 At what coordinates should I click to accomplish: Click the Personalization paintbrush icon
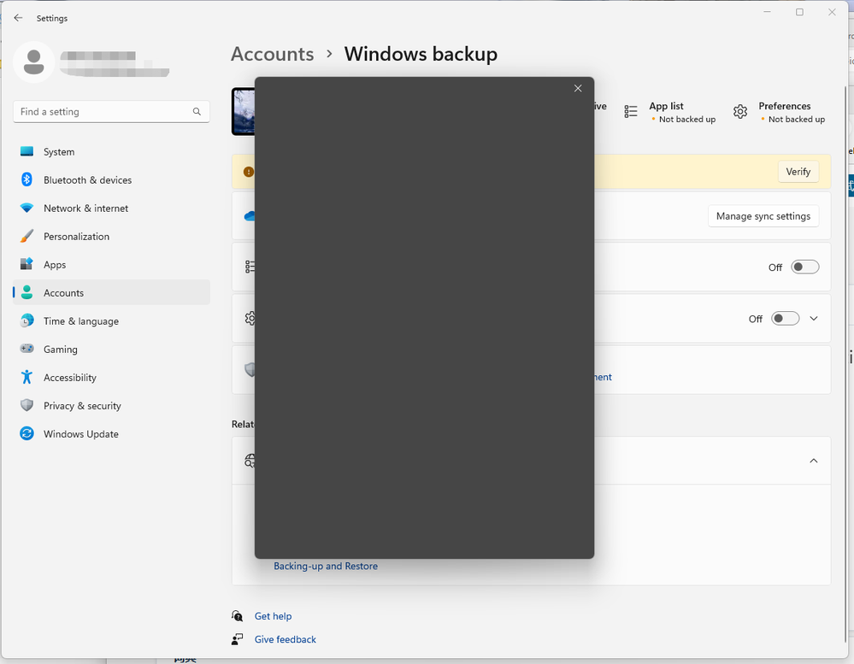click(27, 236)
